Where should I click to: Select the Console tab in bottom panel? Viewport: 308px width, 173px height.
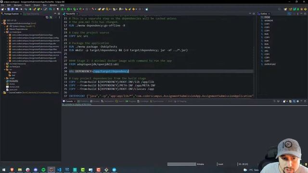click(69, 101)
